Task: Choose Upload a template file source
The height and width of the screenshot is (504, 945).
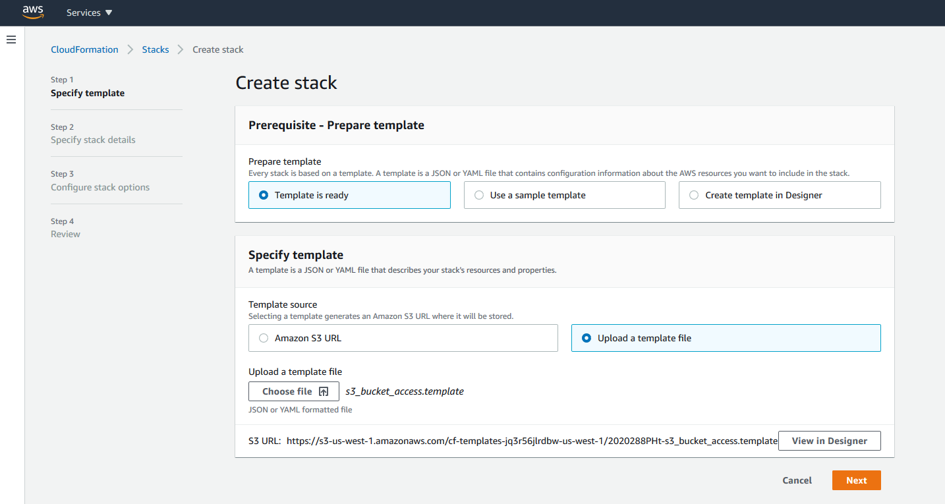Action: click(x=726, y=338)
